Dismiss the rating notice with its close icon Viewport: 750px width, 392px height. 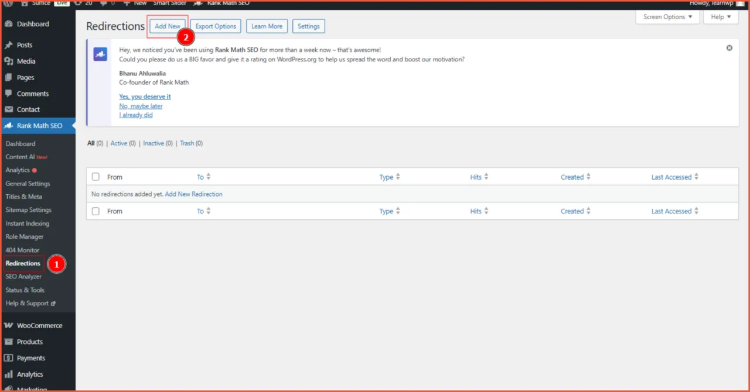click(729, 47)
